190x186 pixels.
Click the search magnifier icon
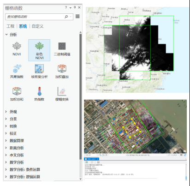click(66, 17)
